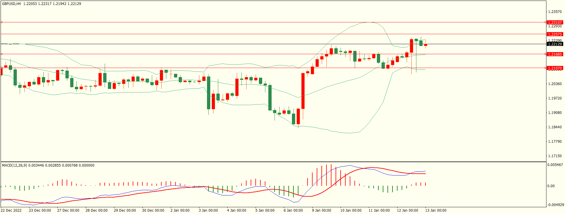Click the GBPUSD,H4 chart title text
Screen dimensions: 565x214
point(12,4)
